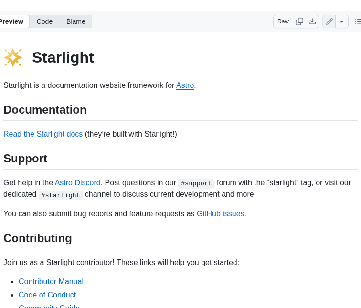Viewport: 361px width, 308px height.
Task: View the Raw file
Action: click(x=283, y=21)
